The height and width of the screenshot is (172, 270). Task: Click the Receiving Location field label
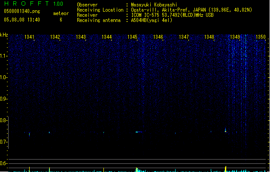[x=100, y=10]
